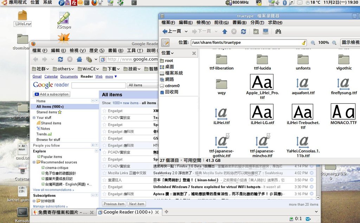
Task: Open the 圖示檢視 view mode dropdown
Action: pos(351,42)
